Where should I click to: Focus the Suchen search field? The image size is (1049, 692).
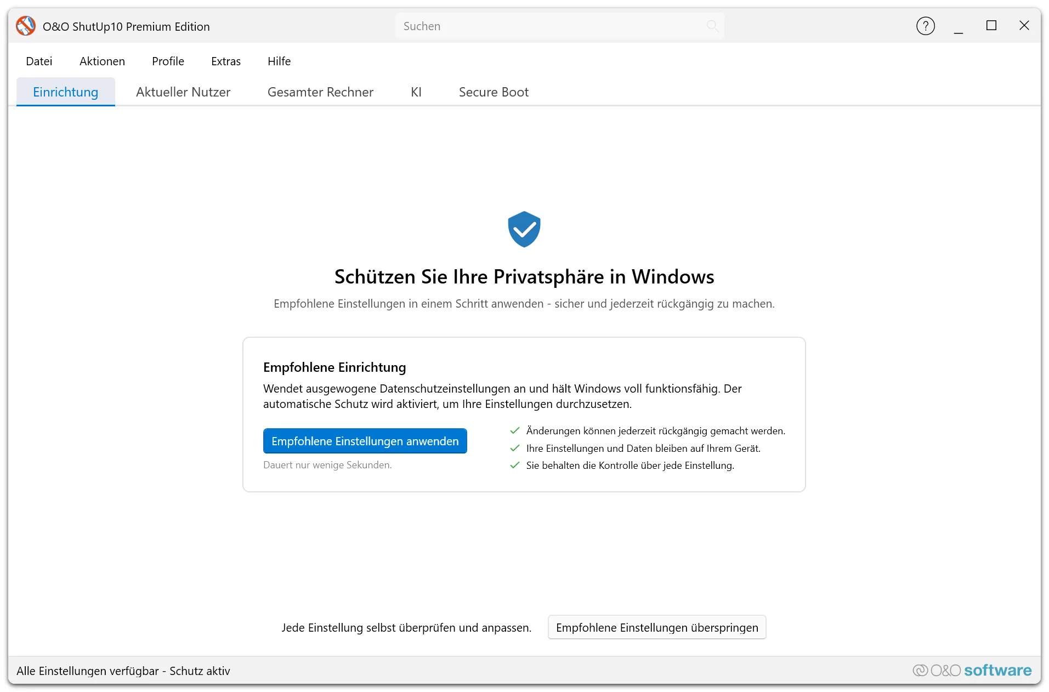pyautogui.click(x=559, y=26)
